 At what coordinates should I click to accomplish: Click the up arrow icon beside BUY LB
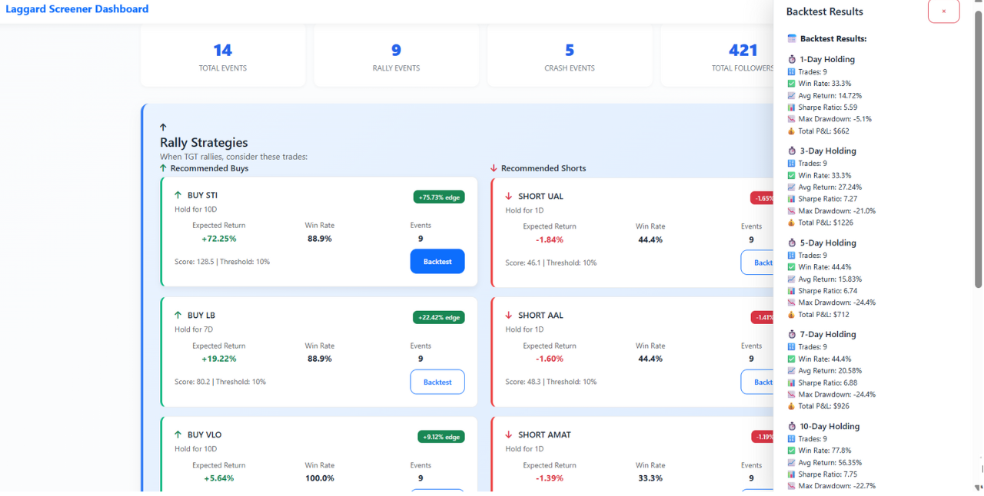coord(178,315)
